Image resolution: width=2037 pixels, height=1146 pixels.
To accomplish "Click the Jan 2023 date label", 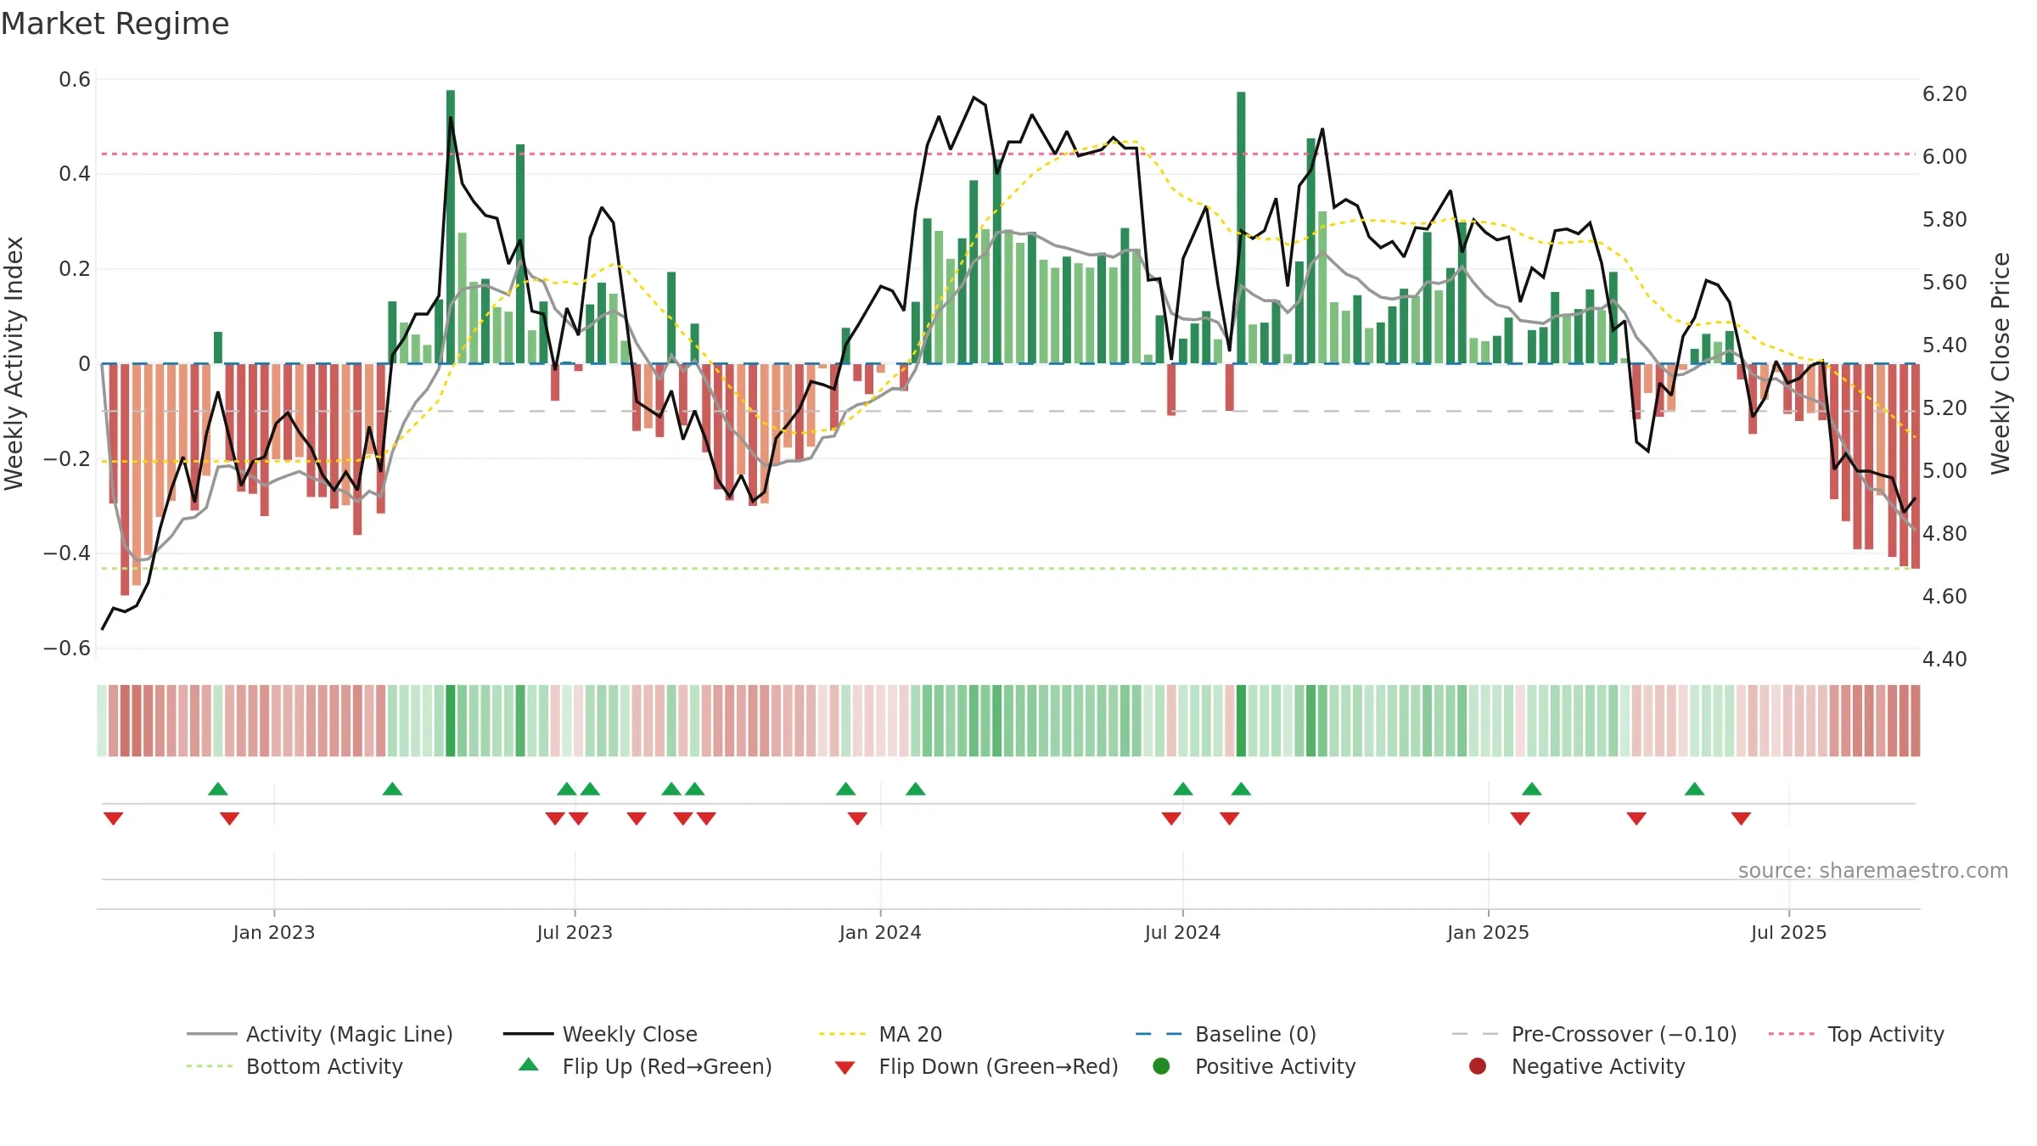I will 274,932.
